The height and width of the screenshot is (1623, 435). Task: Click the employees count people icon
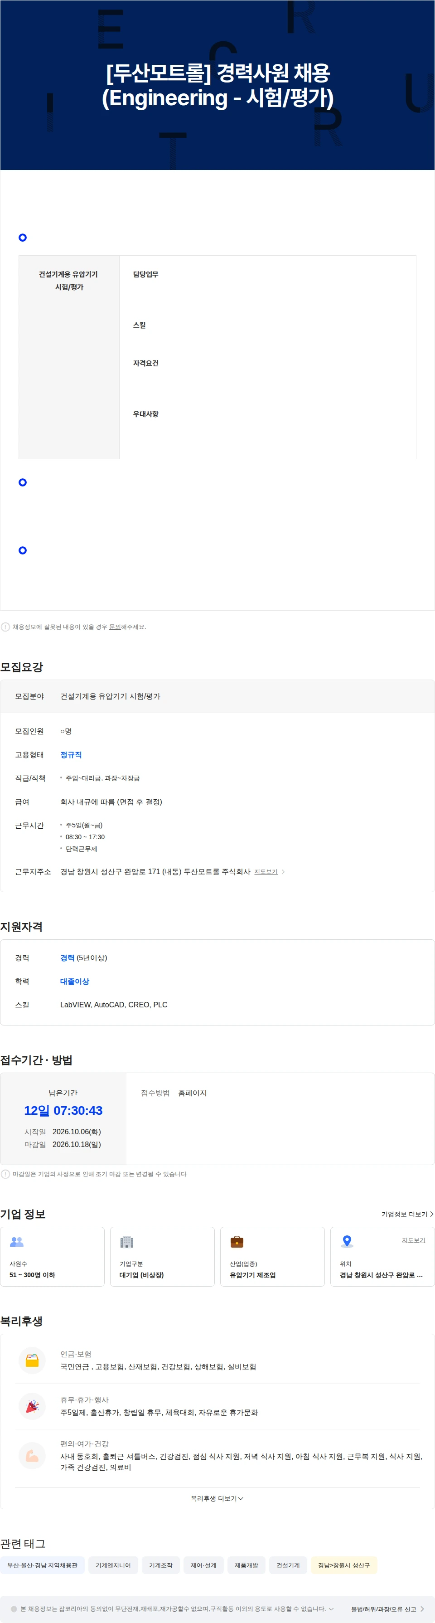(x=16, y=1241)
